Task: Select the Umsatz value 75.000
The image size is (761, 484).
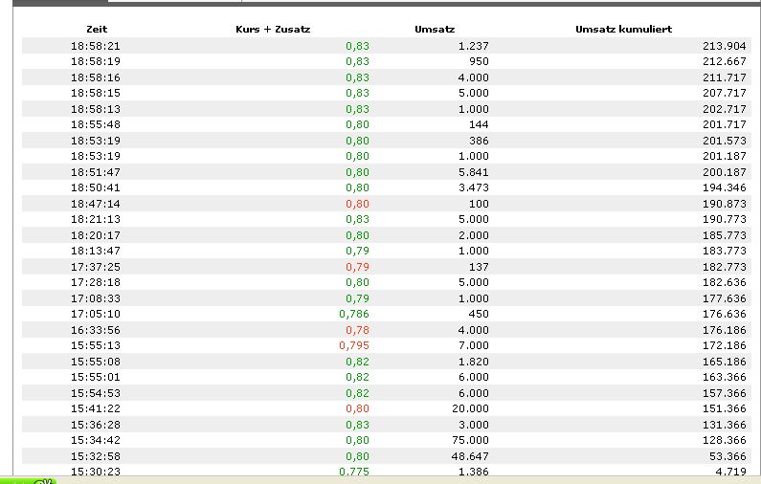Action: click(x=470, y=439)
